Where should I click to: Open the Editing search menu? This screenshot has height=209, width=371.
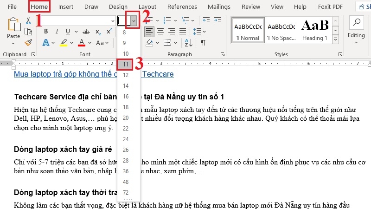(x=356, y=30)
